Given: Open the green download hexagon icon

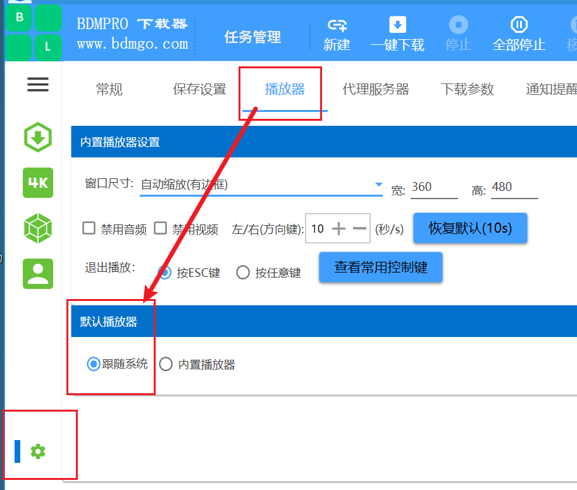Looking at the screenshot, I should [38, 137].
